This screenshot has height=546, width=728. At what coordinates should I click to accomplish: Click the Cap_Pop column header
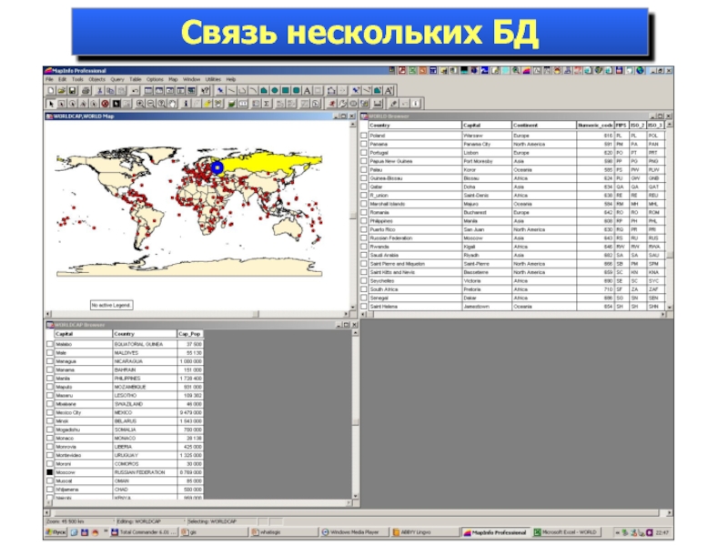189,334
